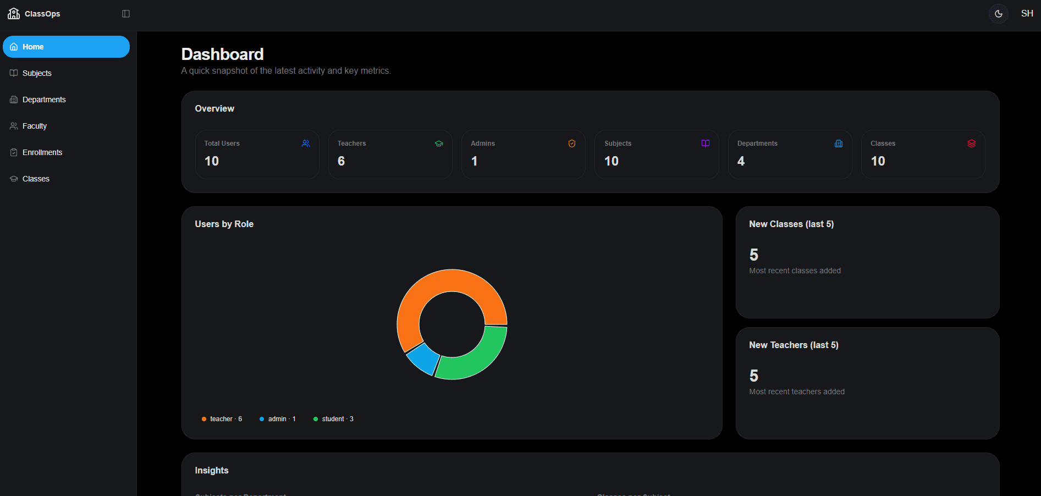Toggle dark mode with moon icon
This screenshot has height=496, width=1041.
(x=999, y=14)
